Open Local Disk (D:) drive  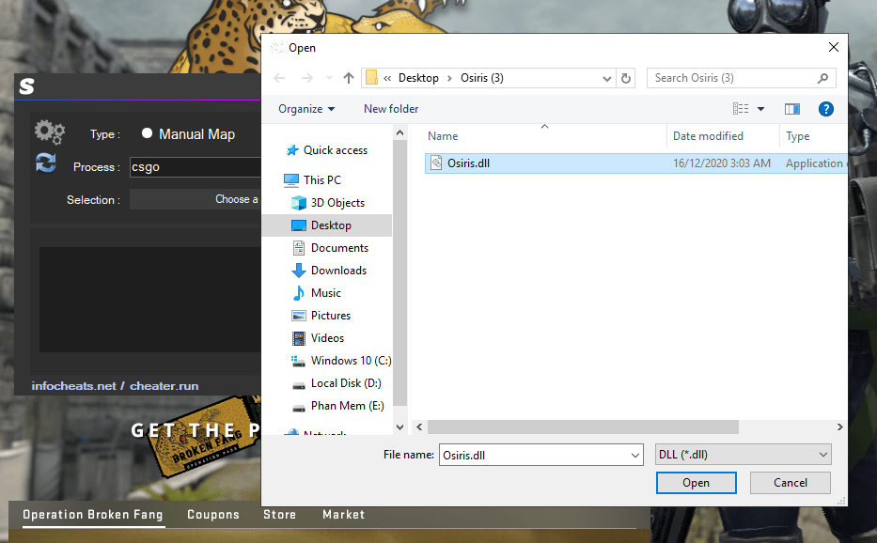[x=337, y=383]
